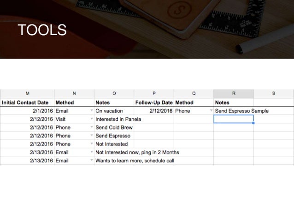
Task: Select the 'On vacation' notes cell
Action: click(114, 111)
